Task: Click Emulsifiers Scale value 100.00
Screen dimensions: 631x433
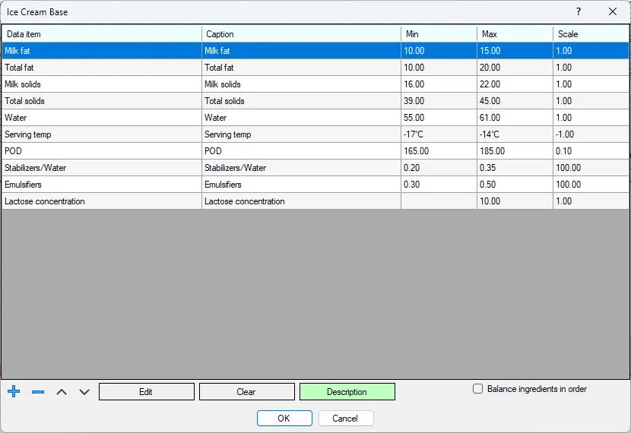Action: [x=591, y=185]
